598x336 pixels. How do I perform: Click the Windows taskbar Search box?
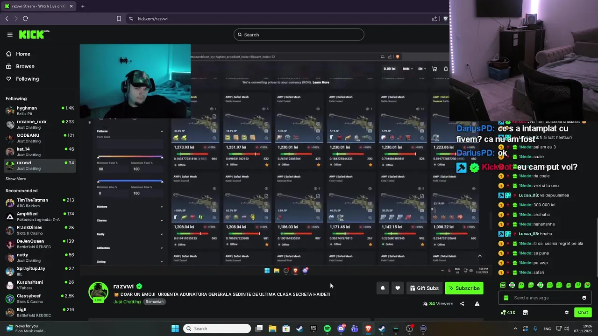coord(217,329)
